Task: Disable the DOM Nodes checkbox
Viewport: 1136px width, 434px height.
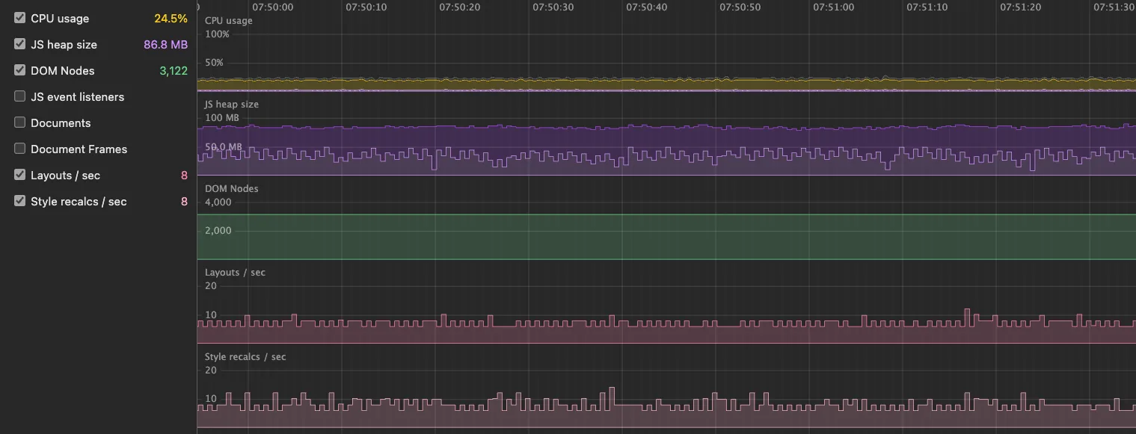Action: click(x=20, y=70)
